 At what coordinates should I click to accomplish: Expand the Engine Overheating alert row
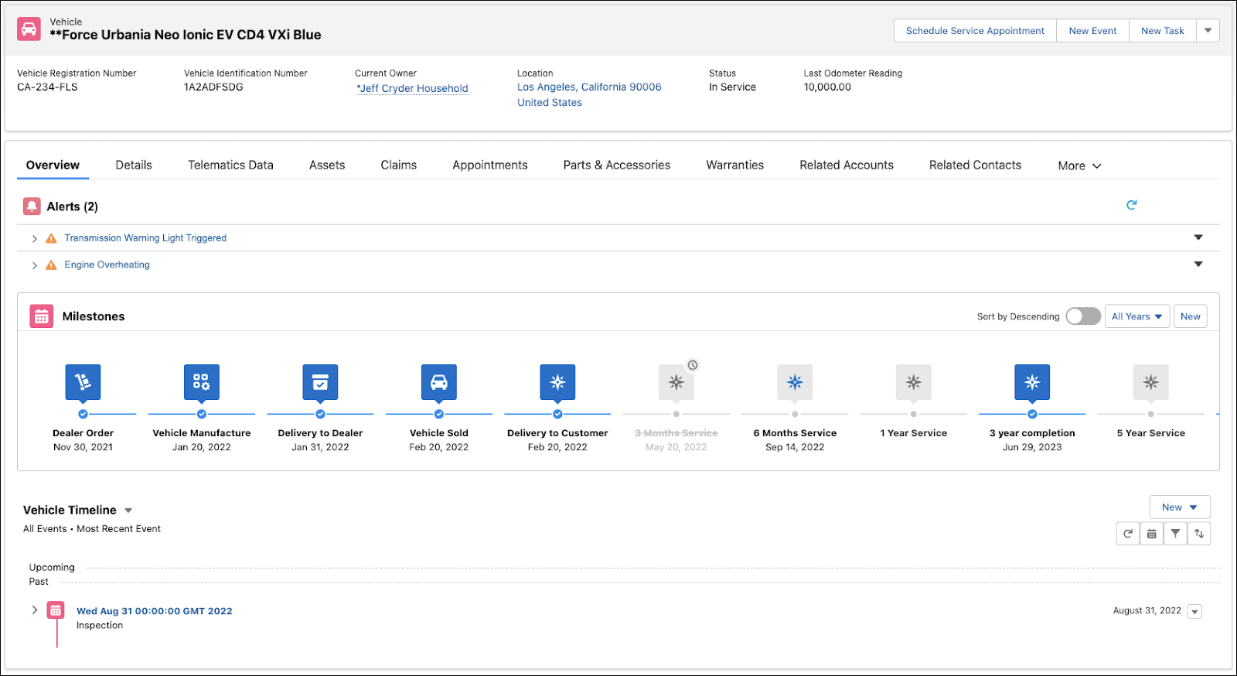(x=34, y=265)
